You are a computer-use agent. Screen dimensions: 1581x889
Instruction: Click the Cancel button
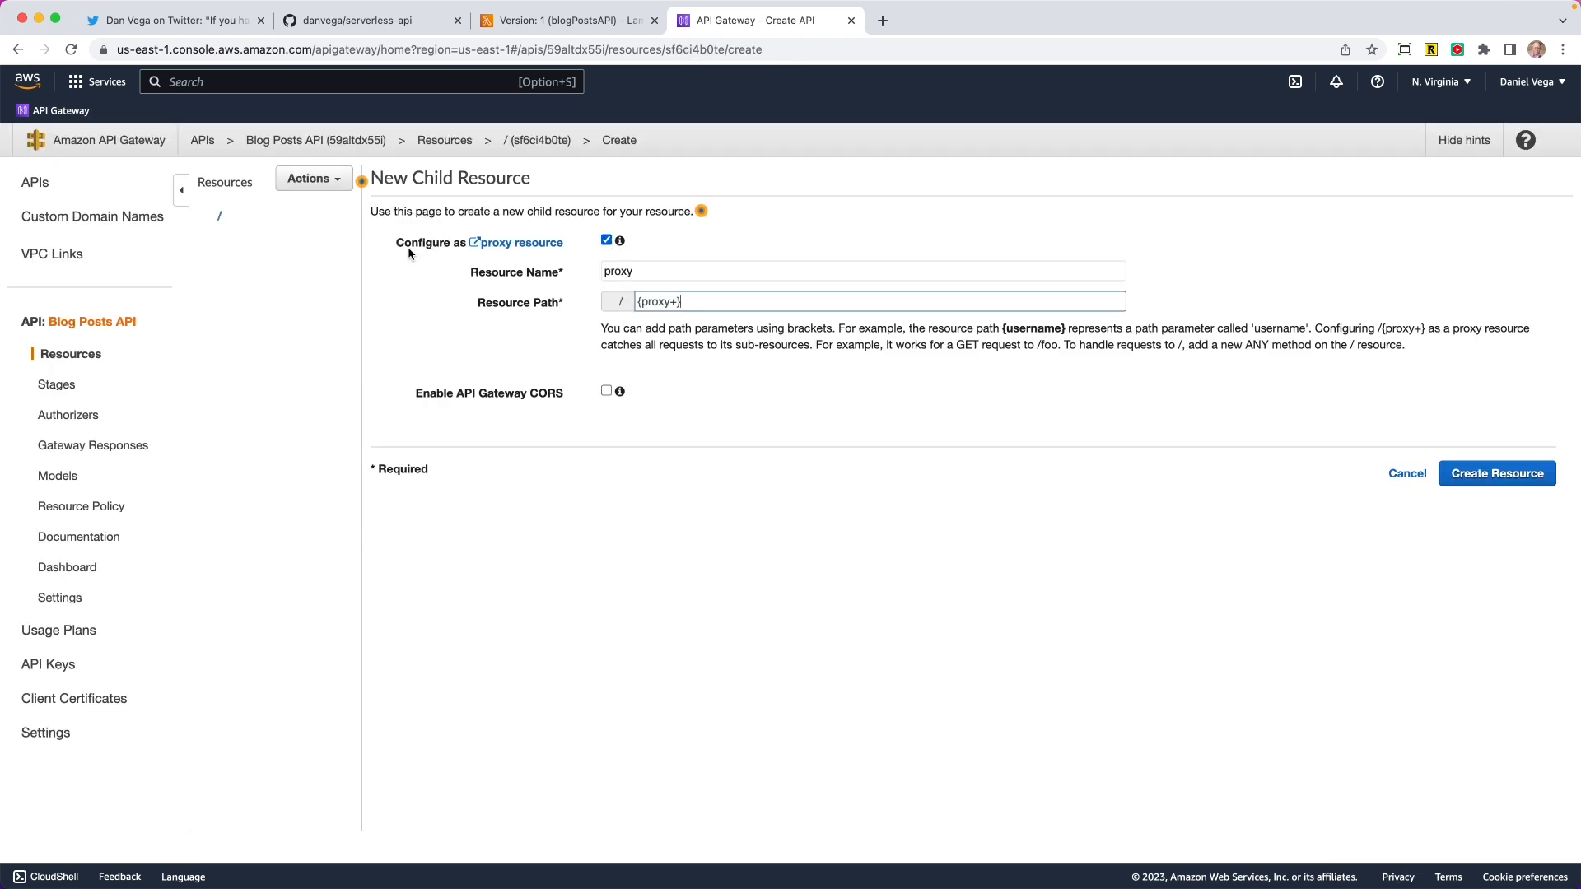click(x=1407, y=473)
